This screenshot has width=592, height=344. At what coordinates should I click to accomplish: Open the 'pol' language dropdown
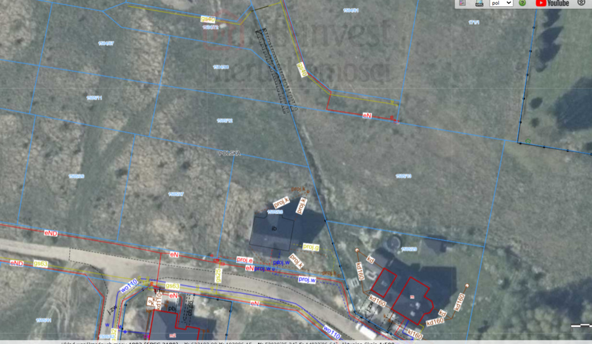pos(501,3)
